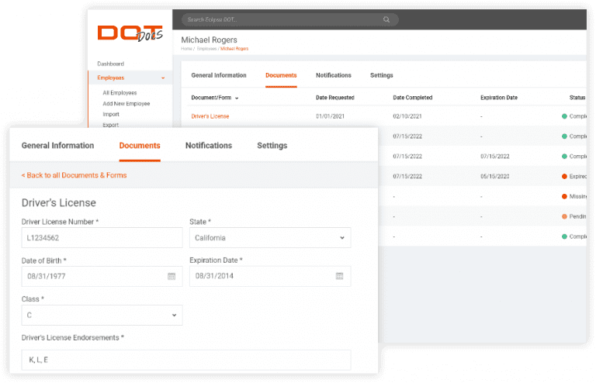Viewport: 596px width, 383px height.
Task: Select Documents tab in back window
Action: (x=281, y=75)
